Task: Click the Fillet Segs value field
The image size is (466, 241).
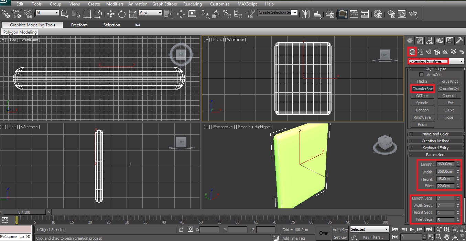Action: (x=446, y=220)
